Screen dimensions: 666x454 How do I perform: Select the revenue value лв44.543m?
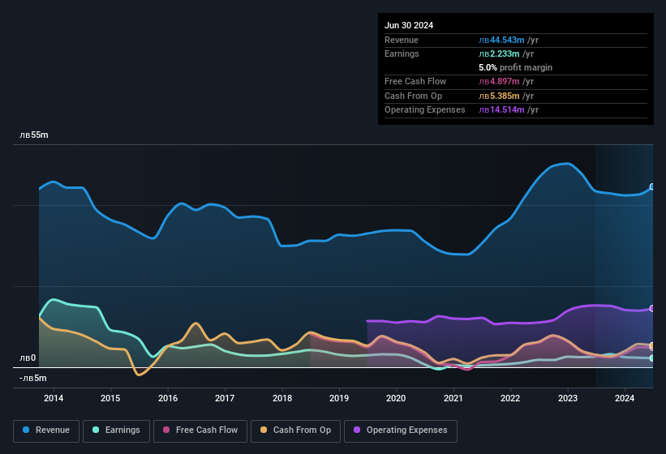coord(501,40)
